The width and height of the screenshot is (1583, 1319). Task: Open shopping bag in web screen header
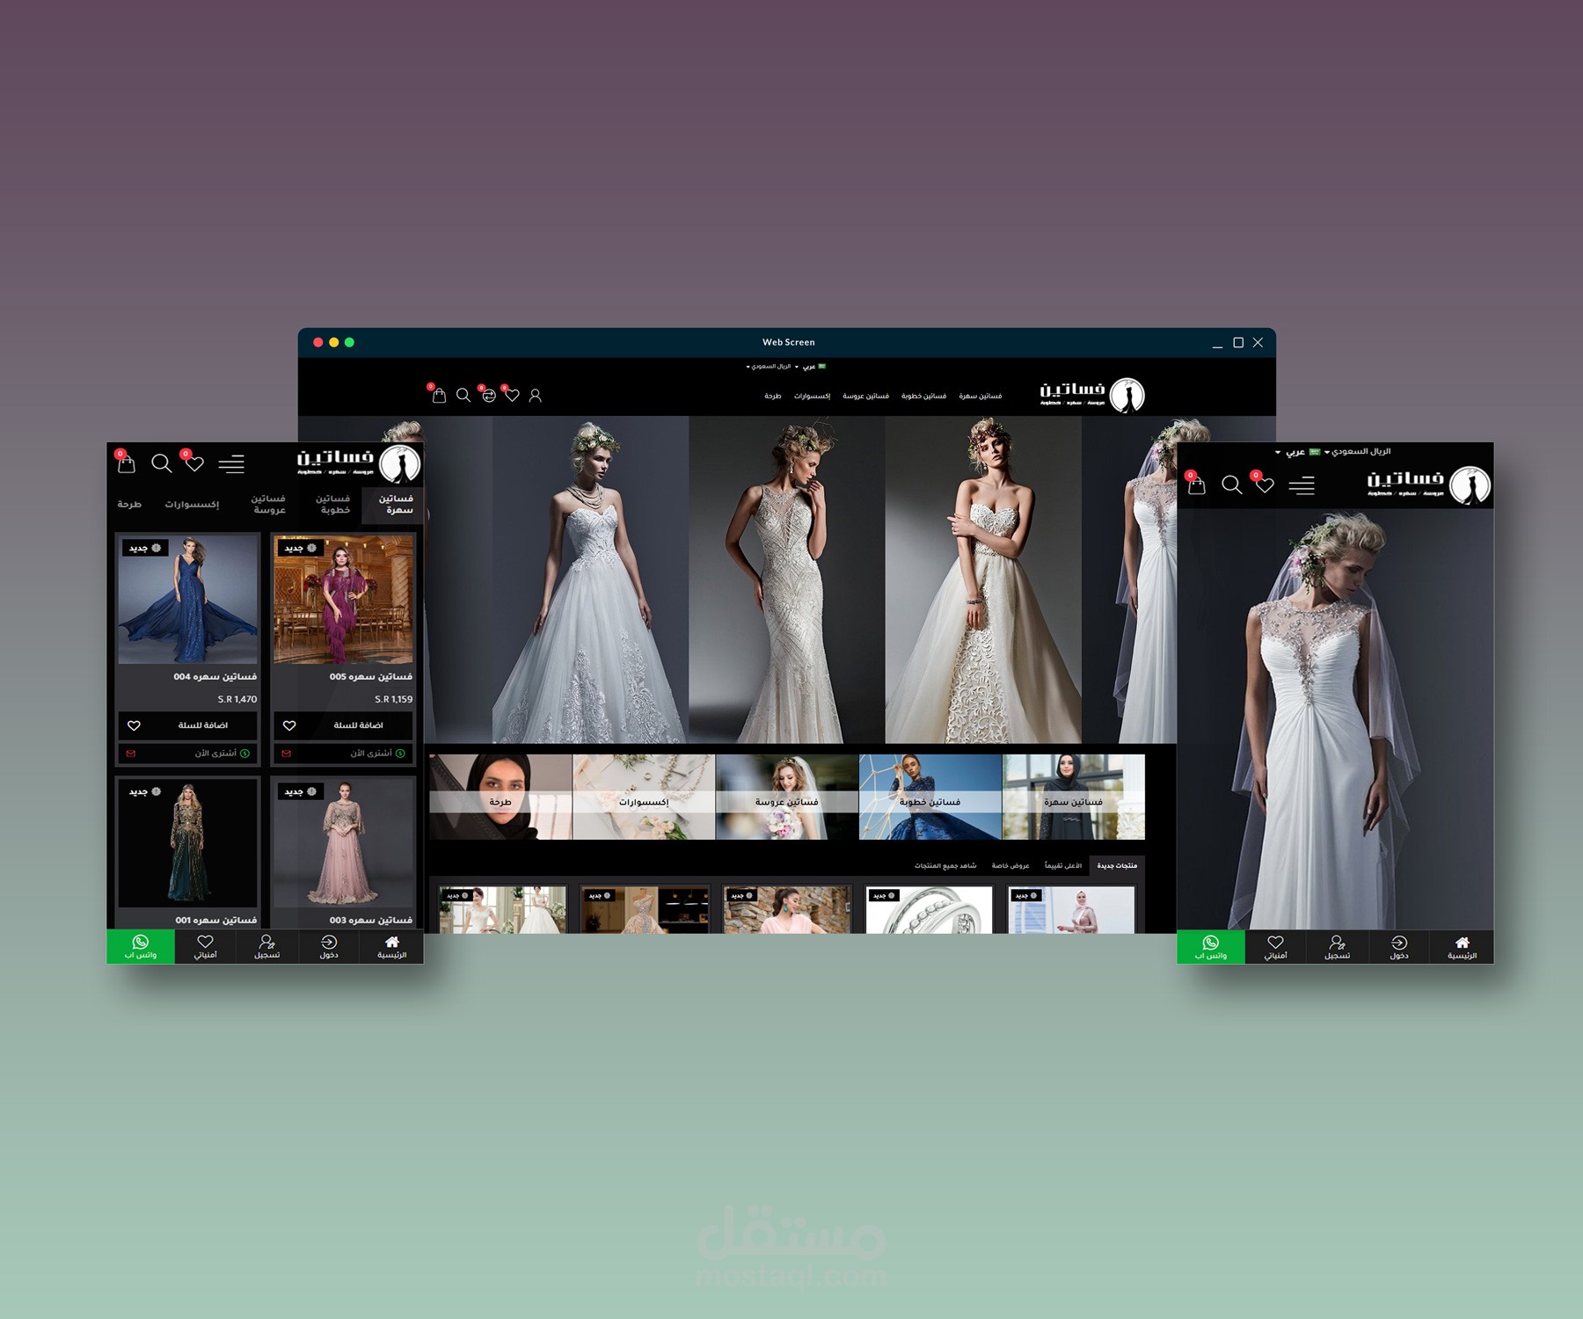[439, 396]
